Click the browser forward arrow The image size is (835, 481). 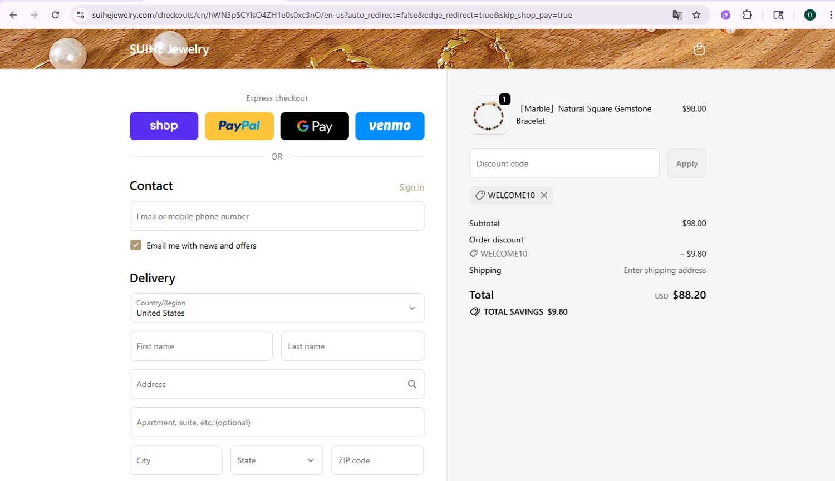click(x=35, y=15)
